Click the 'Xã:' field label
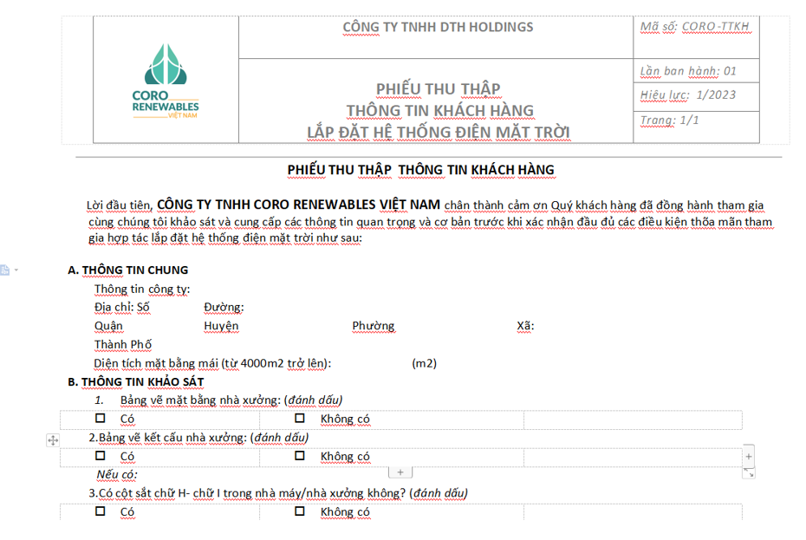 click(525, 326)
